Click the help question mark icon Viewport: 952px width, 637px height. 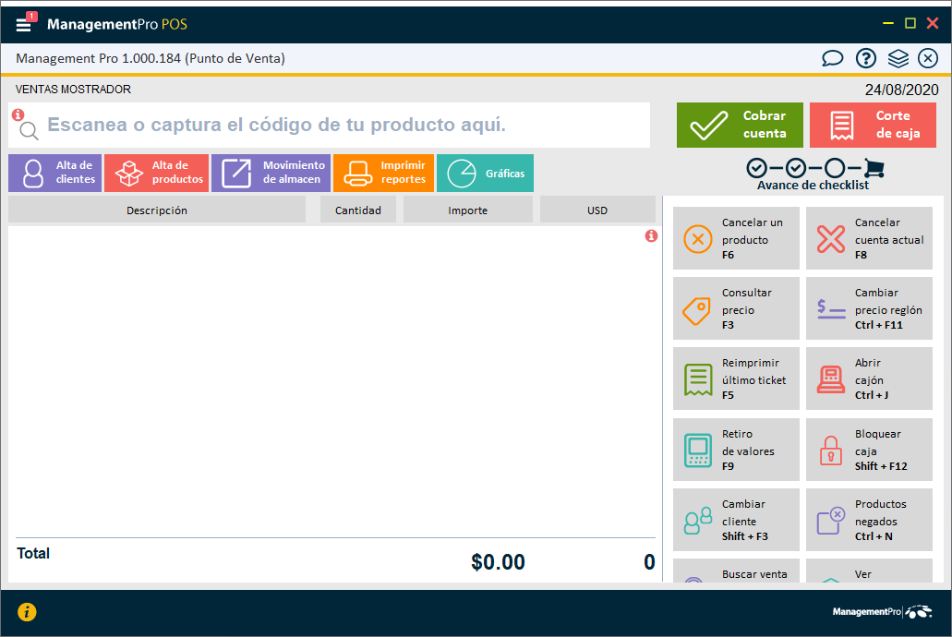pyautogui.click(x=866, y=58)
